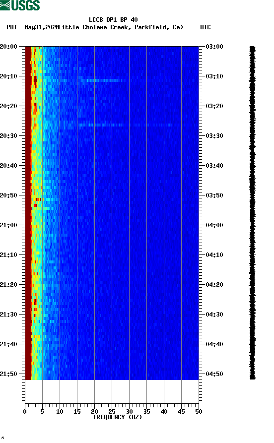Click the '04:00' UTC time label

(x=214, y=225)
